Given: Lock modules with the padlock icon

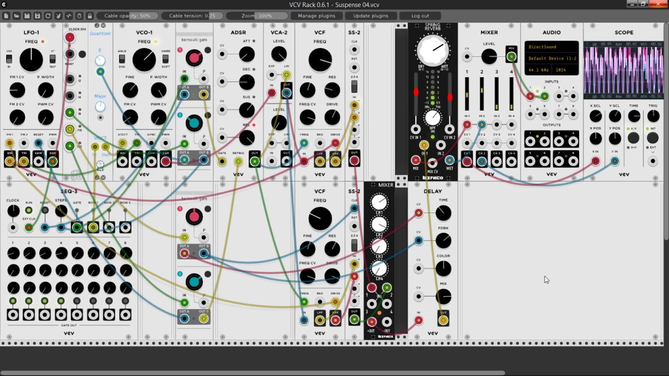Looking at the screenshot, I should coord(90,16).
